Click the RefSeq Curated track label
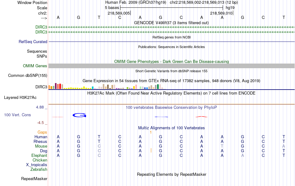This screenshot has height=186, width=295. [33, 42]
